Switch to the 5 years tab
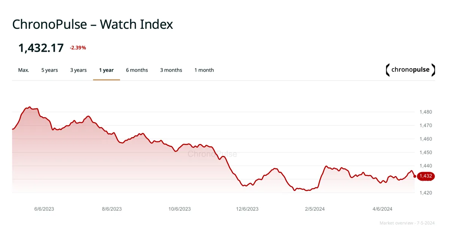This screenshot has width=450, height=235. (49, 70)
